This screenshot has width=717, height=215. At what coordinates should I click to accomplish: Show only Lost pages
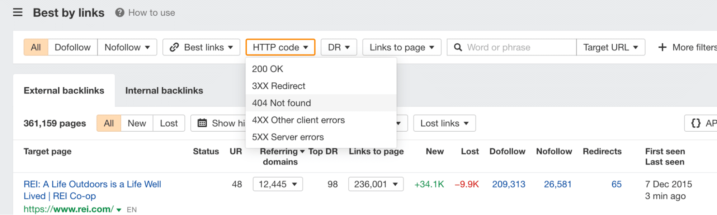[x=169, y=123]
